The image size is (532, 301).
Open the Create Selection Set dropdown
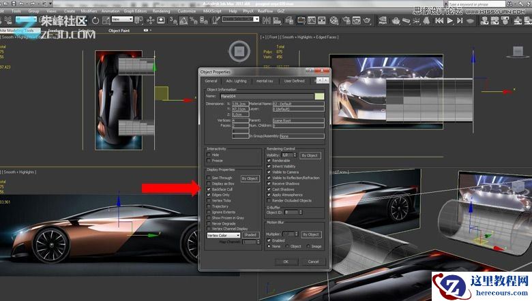pos(241,19)
